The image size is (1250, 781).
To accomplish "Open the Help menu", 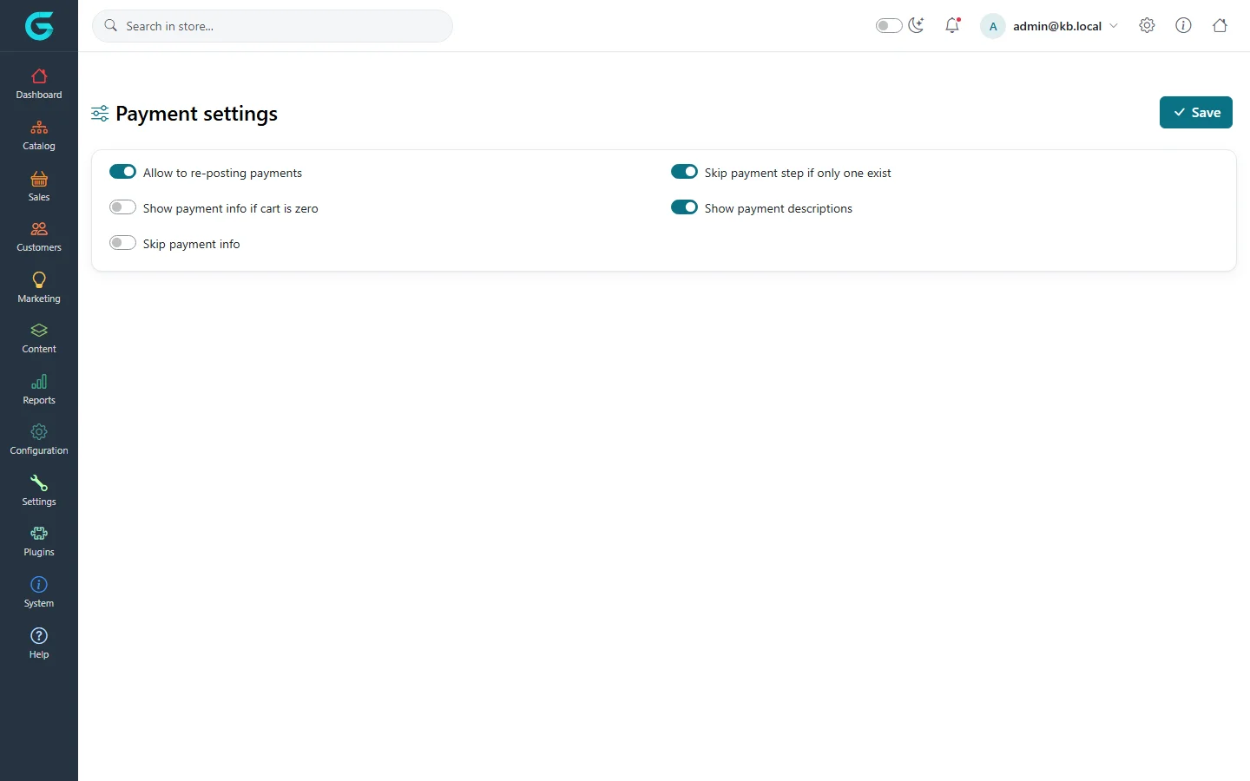I will point(39,644).
